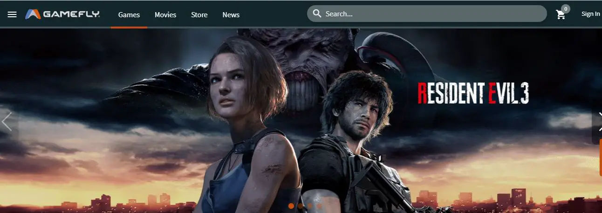Click the search magnifier icon

317,14
